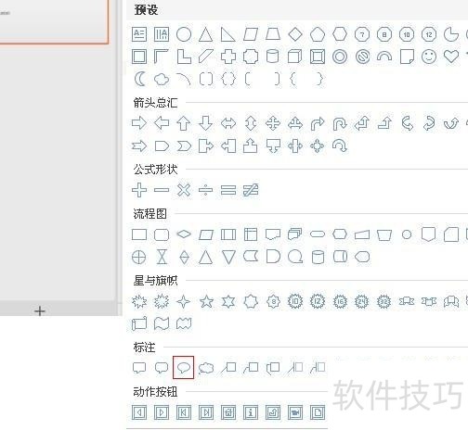468x430 pixels.
Task: Insert the horizontal text box shape
Action: pyautogui.click(x=139, y=34)
